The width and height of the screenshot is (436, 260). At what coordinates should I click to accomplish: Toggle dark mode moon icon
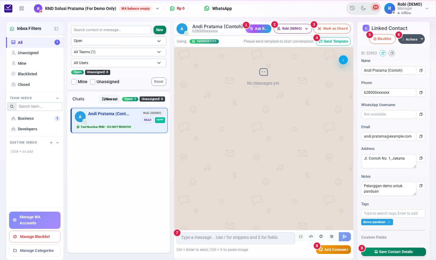click(x=363, y=8)
